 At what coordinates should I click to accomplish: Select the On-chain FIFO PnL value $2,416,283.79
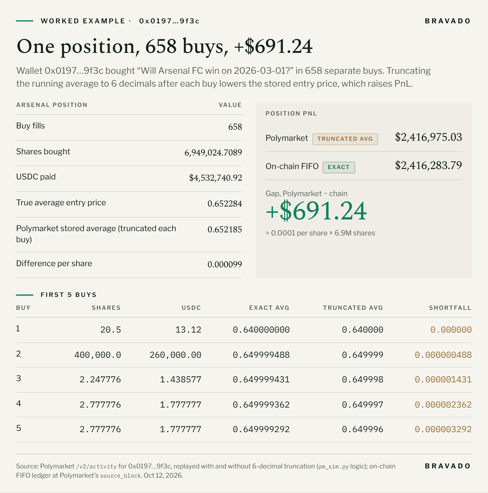tap(429, 165)
